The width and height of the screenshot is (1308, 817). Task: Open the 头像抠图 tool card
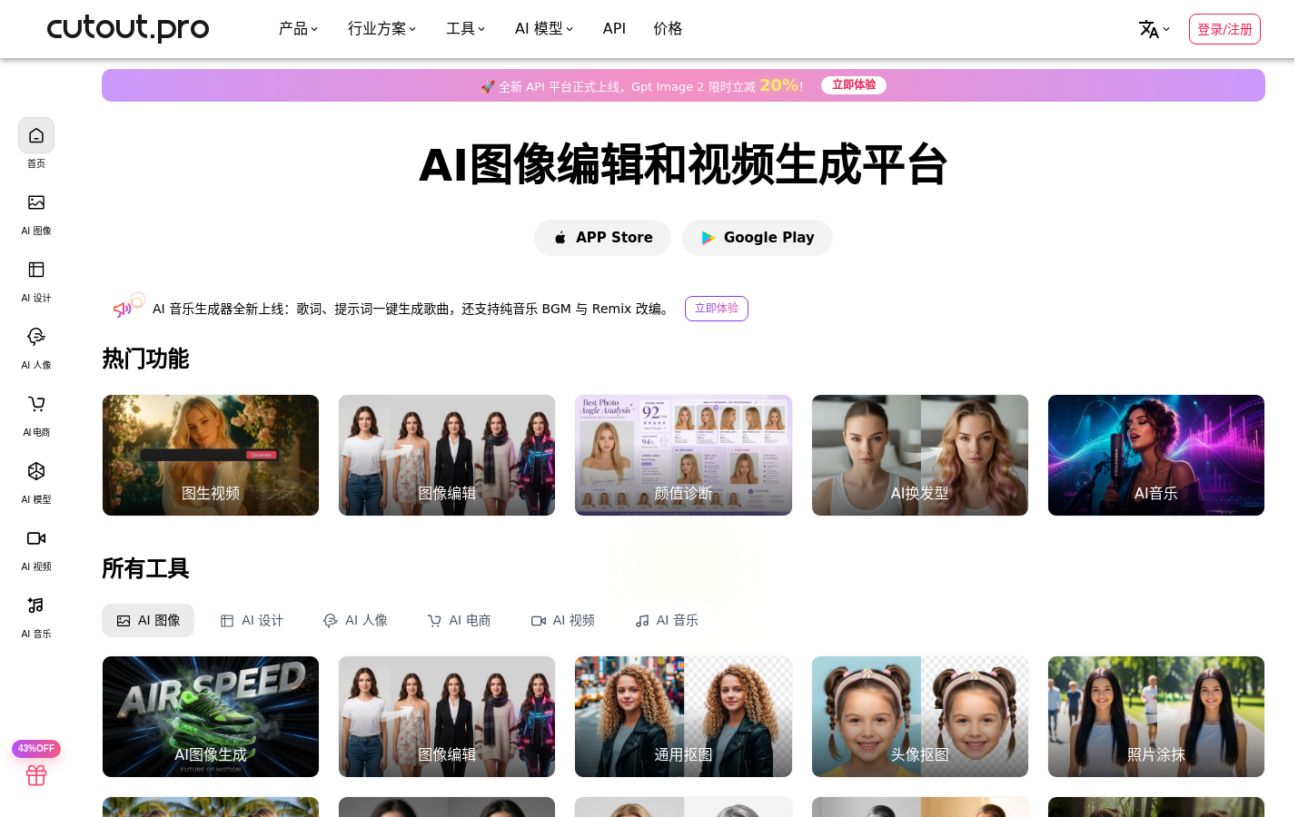point(920,716)
